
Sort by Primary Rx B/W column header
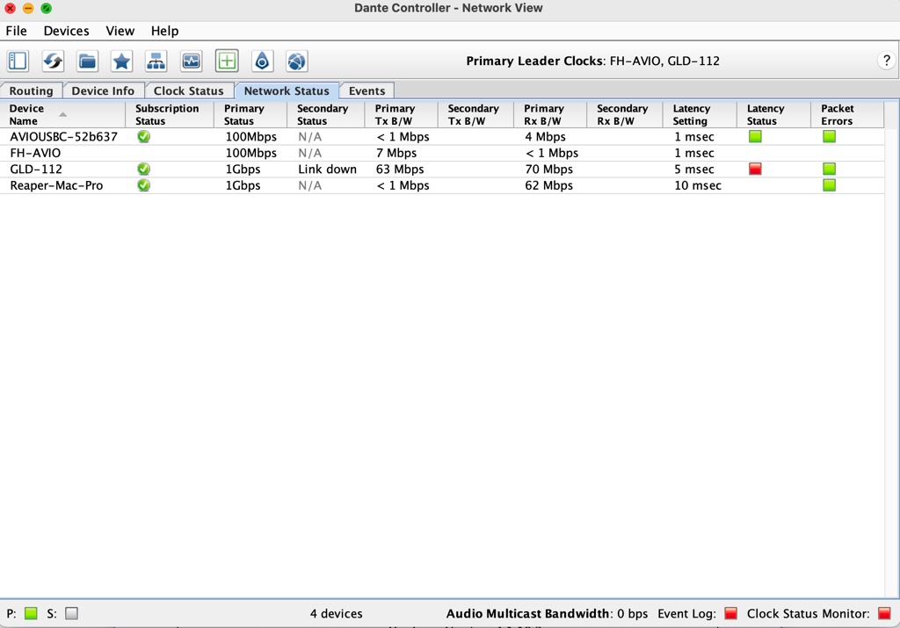550,115
